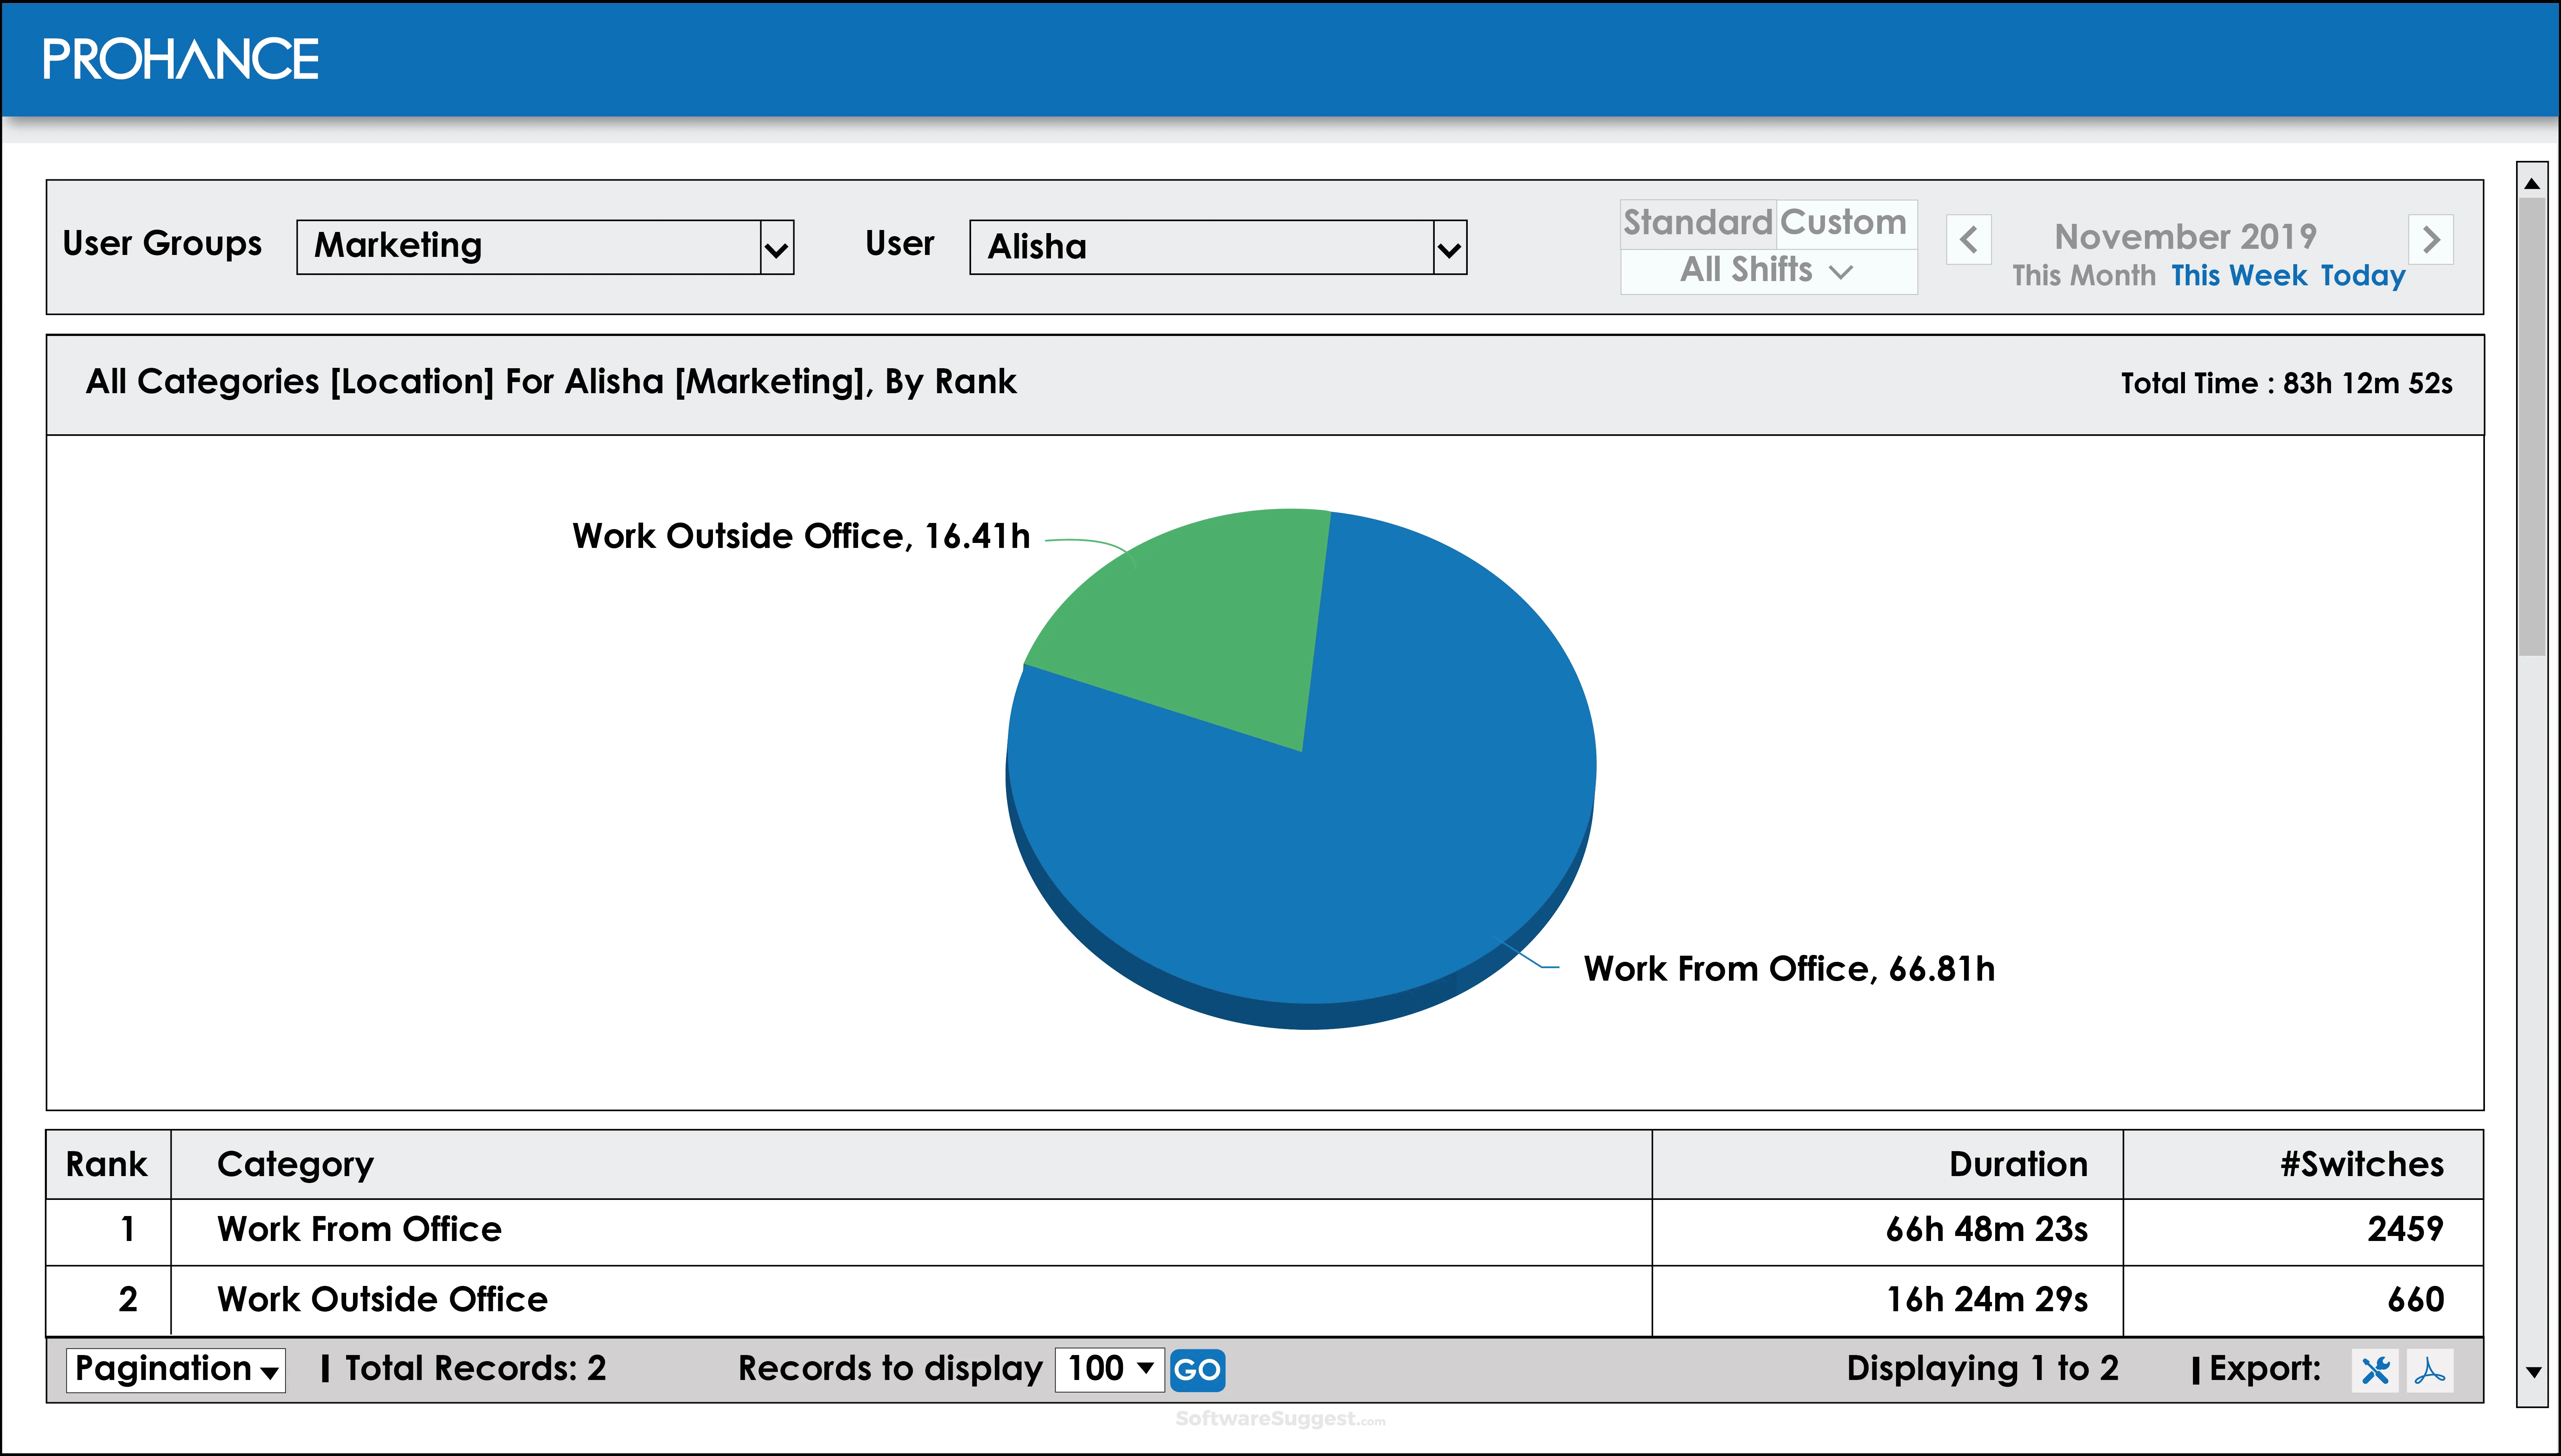Screen dimensions: 2561x1456
Task: Go to previous month arrow
Action: 1968,240
